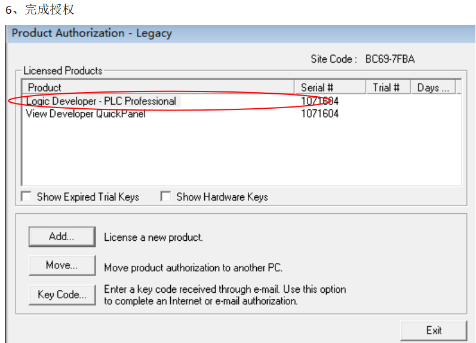Screen dimensions: 476x343
Task: Click serial number of Logic Developer row
Action: coord(320,101)
